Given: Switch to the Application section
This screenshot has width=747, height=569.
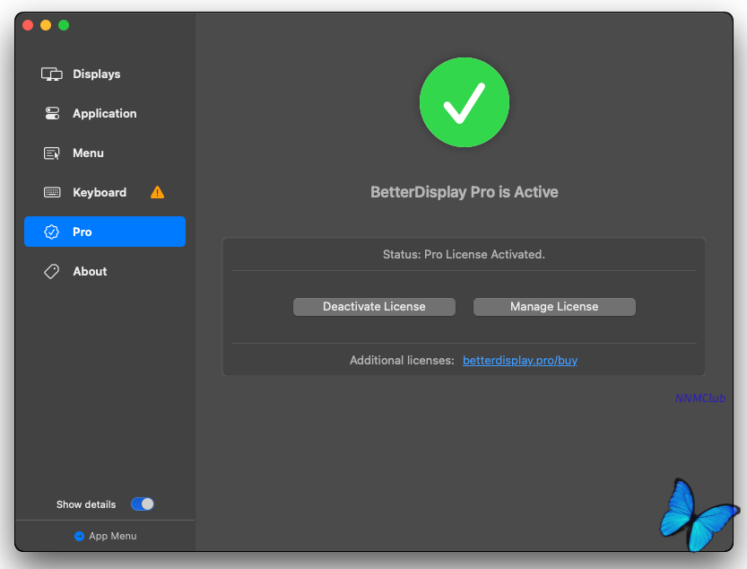Looking at the screenshot, I should point(105,113).
